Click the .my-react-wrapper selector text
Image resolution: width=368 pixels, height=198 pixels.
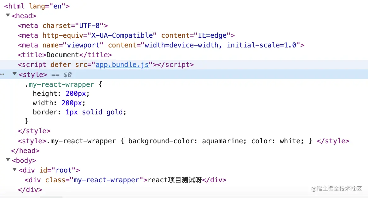click(60, 85)
